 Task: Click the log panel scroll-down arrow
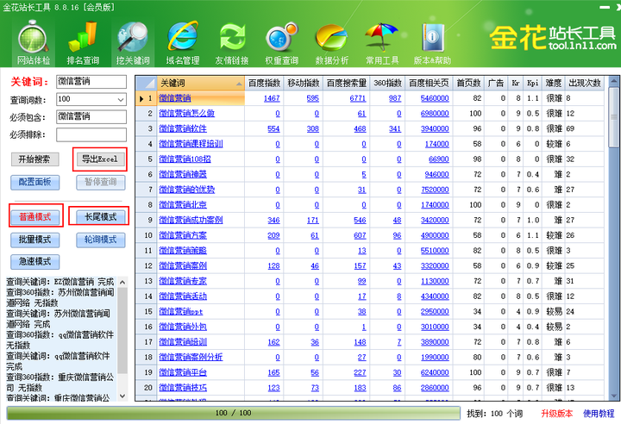[x=122, y=396]
